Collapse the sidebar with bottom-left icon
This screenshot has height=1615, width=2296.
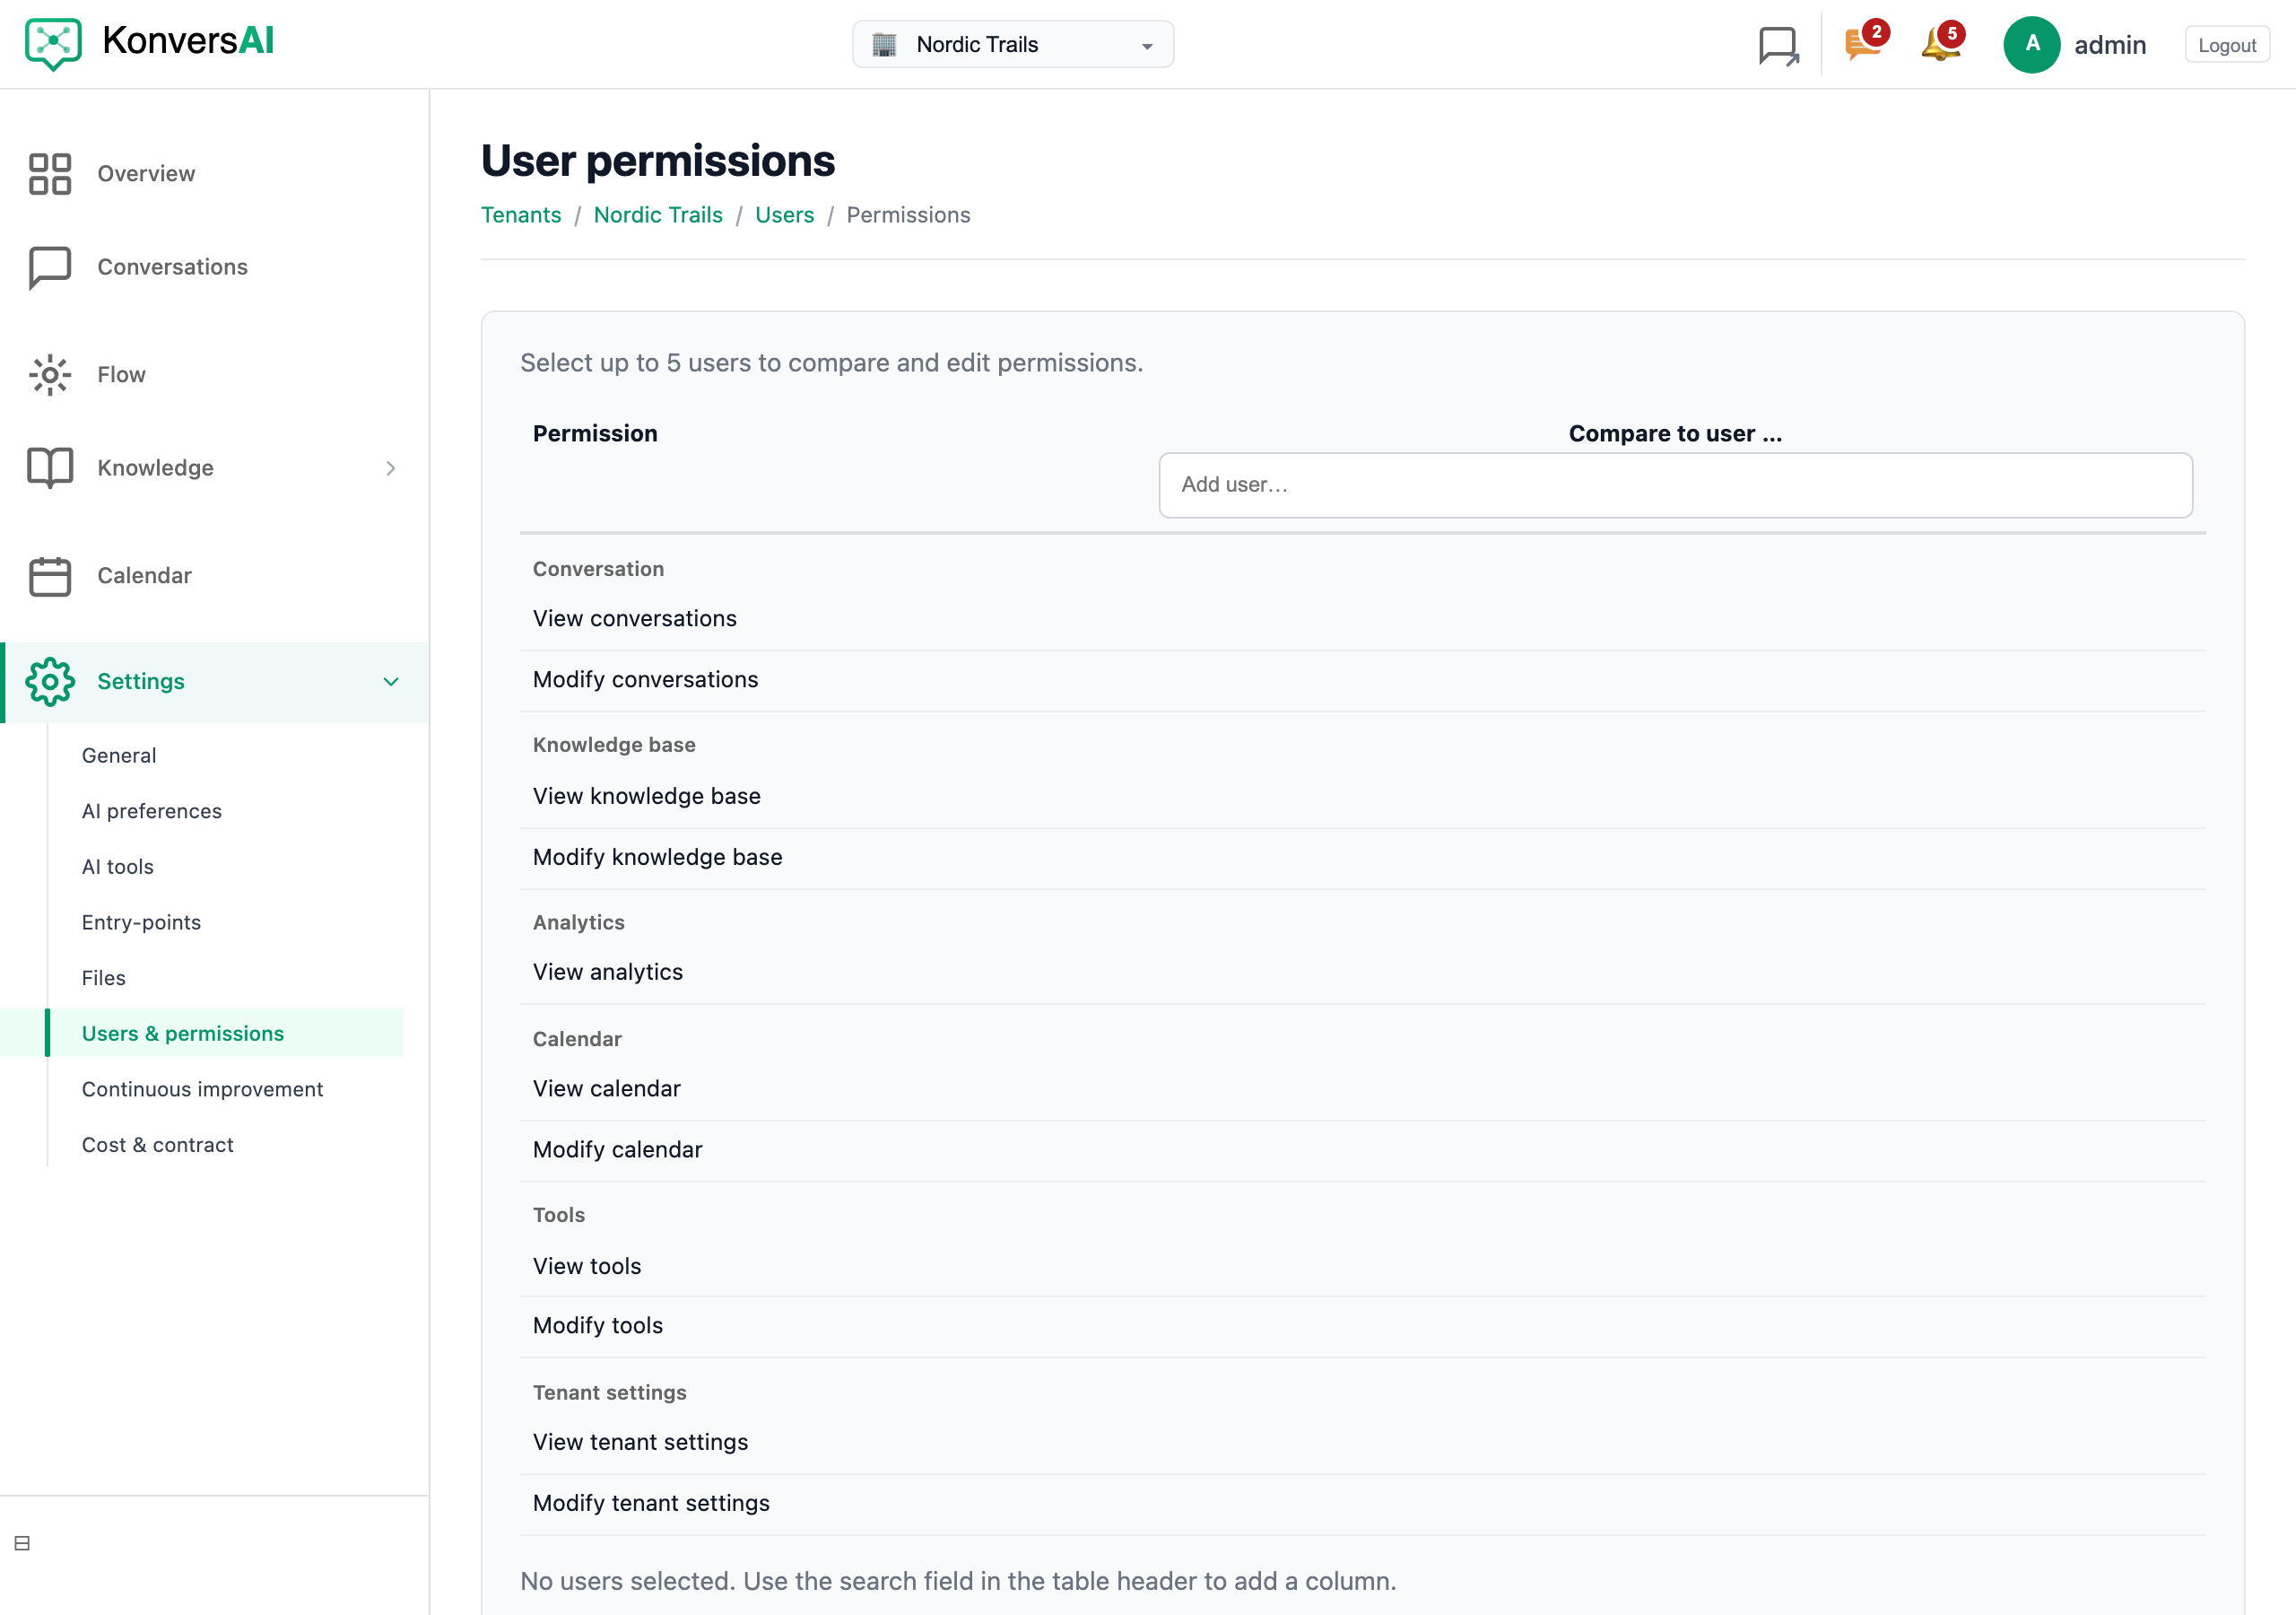tap(22, 1543)
